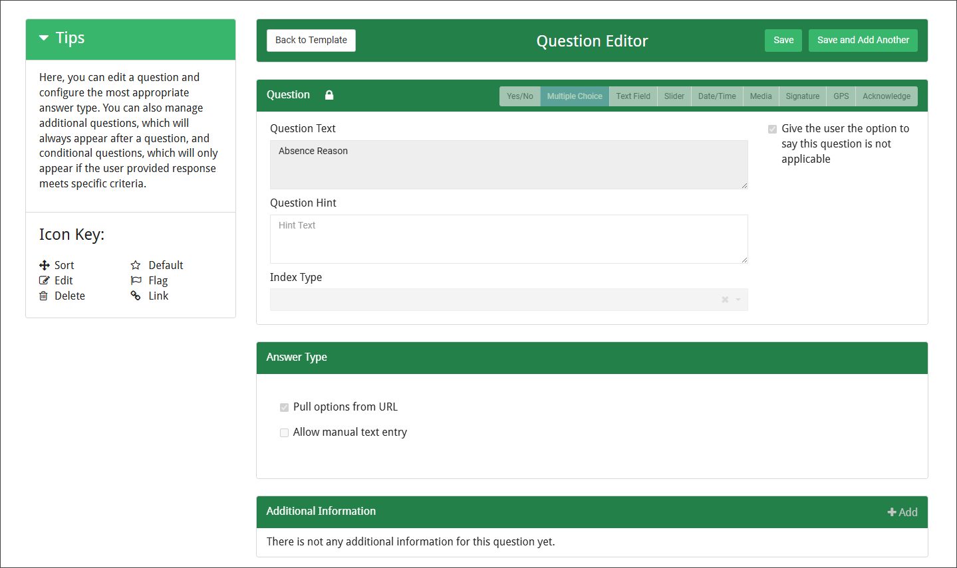The image size is (957, 568).
Task: Click the Default star icon in the Icon Key
Action: click(x=138, y=265)
